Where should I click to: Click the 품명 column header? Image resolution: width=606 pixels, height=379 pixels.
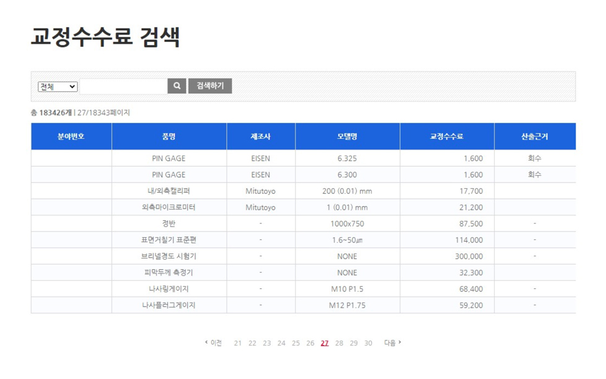point(169,136)
